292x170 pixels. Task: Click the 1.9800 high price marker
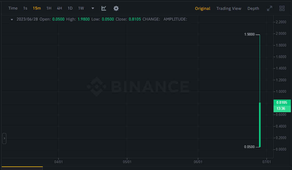pos(249,34)
